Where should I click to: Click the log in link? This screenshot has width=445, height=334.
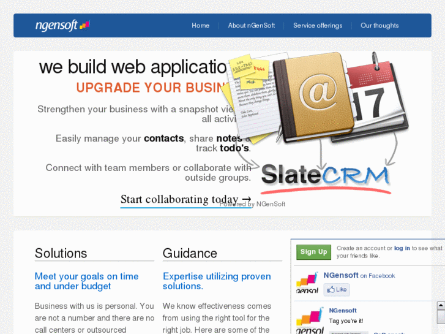coord(402,248)
